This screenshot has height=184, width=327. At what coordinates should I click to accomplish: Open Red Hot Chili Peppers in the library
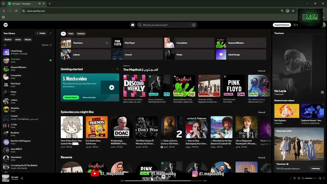pyautogui.click(x=27, y=142)
